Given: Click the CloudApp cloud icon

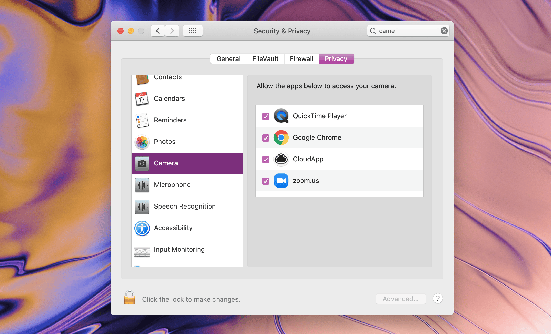Looking at the screenshot, I should coord(281,159).
